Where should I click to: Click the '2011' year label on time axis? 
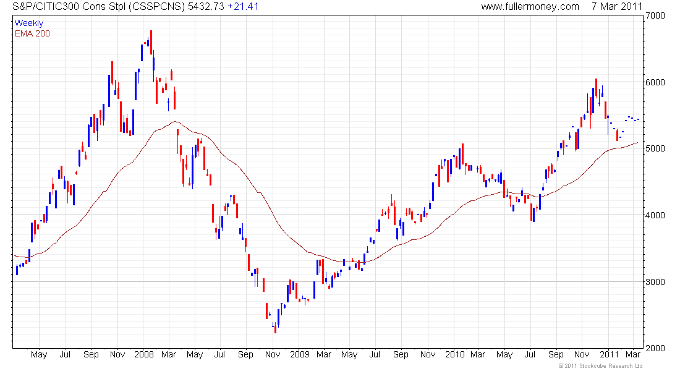610,354
